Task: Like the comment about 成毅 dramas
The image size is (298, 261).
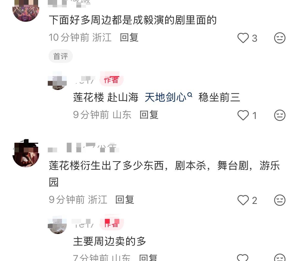Action: 243,38
